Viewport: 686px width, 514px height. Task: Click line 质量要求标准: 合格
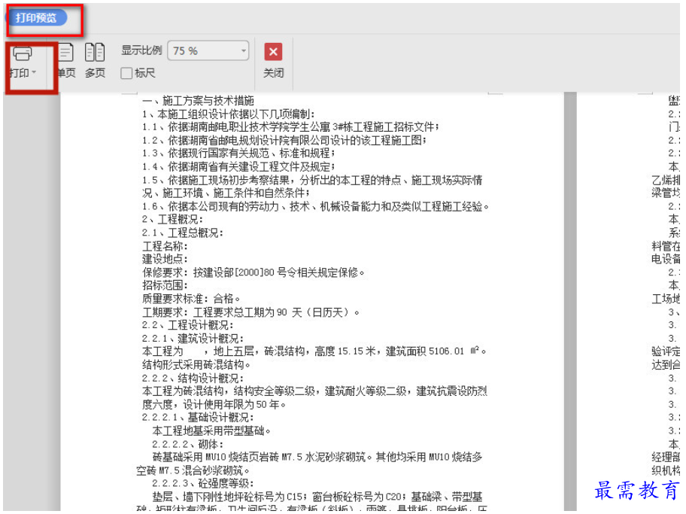pyautogui.click(x=191, y=299)
